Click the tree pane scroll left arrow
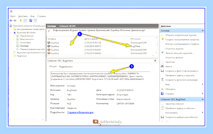213x134 pixels. 10,120
